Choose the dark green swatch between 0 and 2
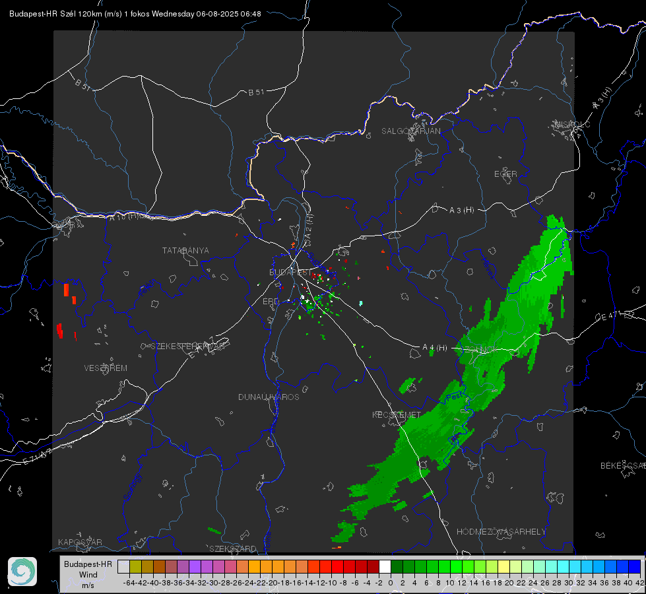Image resolution: width=646 pixels, height=594 pixels. [397, 566]
